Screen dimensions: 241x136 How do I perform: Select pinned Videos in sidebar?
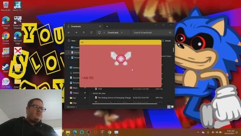coord(76,93)
